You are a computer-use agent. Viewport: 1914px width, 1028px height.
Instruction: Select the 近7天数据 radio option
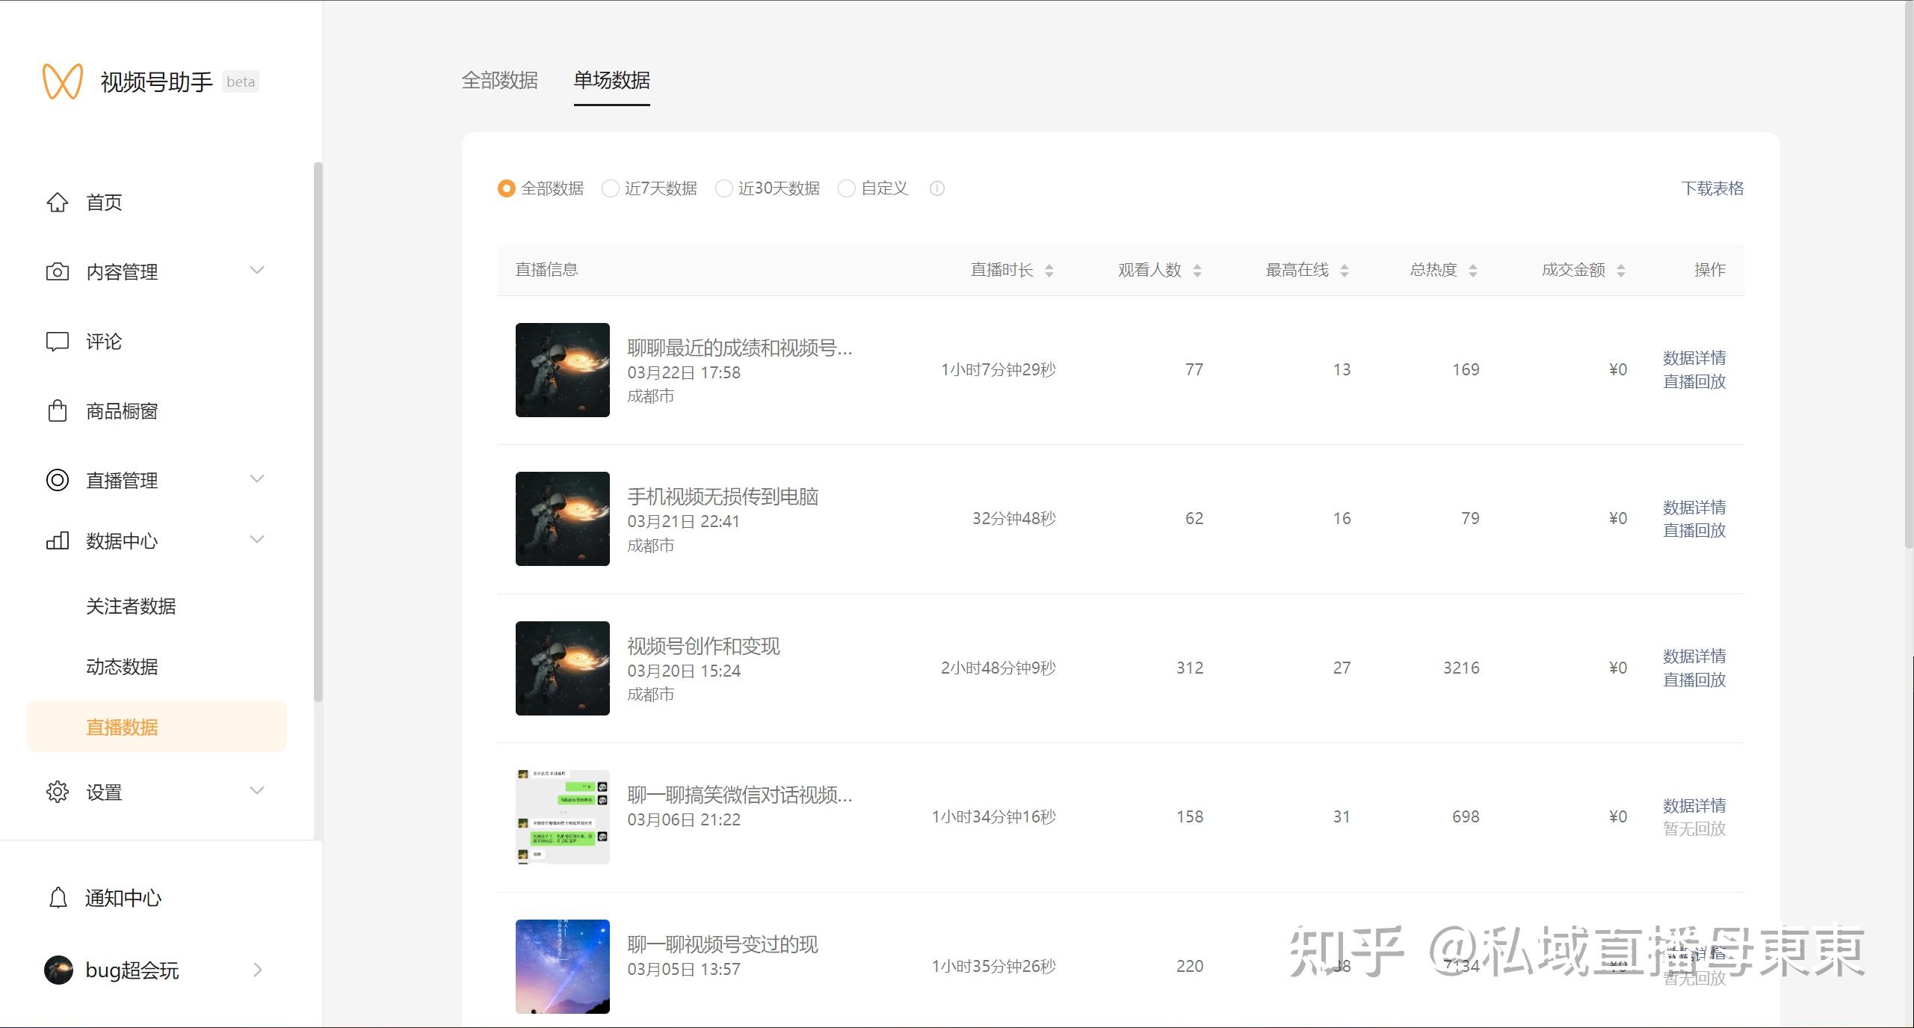(611, 188)
